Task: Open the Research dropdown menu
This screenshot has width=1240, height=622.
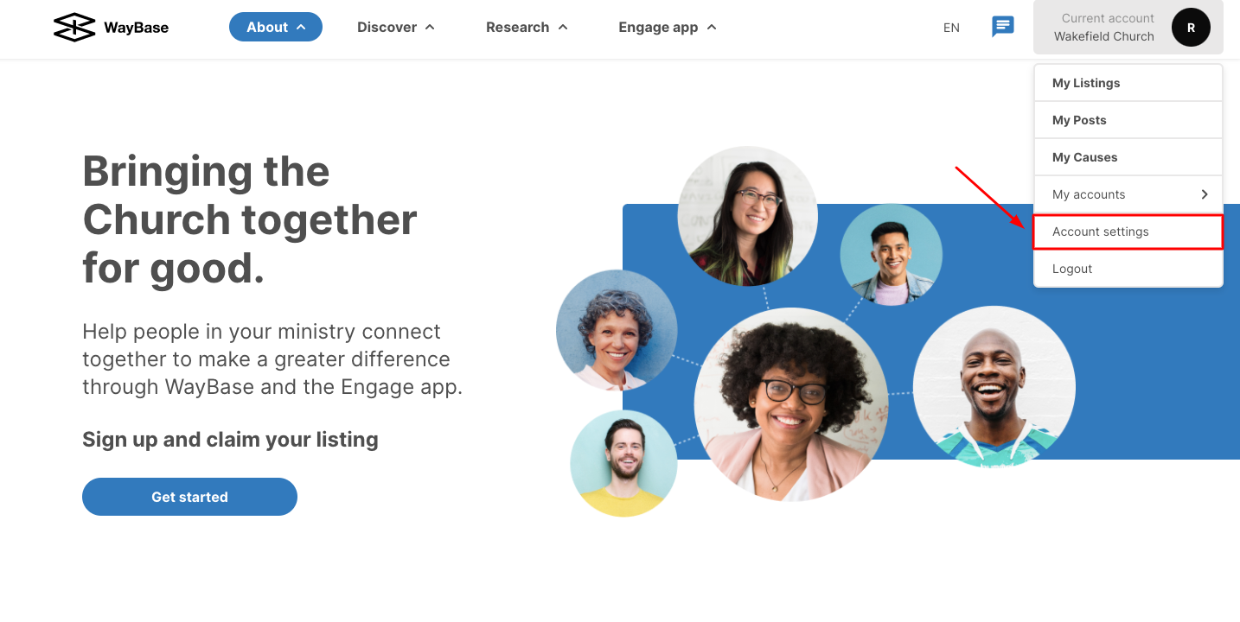Action: pos(527,27)
